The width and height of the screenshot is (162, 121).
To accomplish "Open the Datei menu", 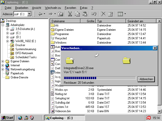I will point(8,8).
